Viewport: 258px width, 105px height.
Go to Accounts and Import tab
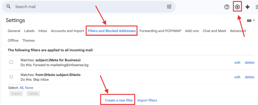(68, 31)
